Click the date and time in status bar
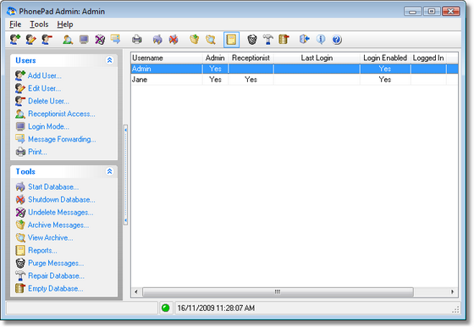The width and height of the screenshot is (474, 328). 216,308
